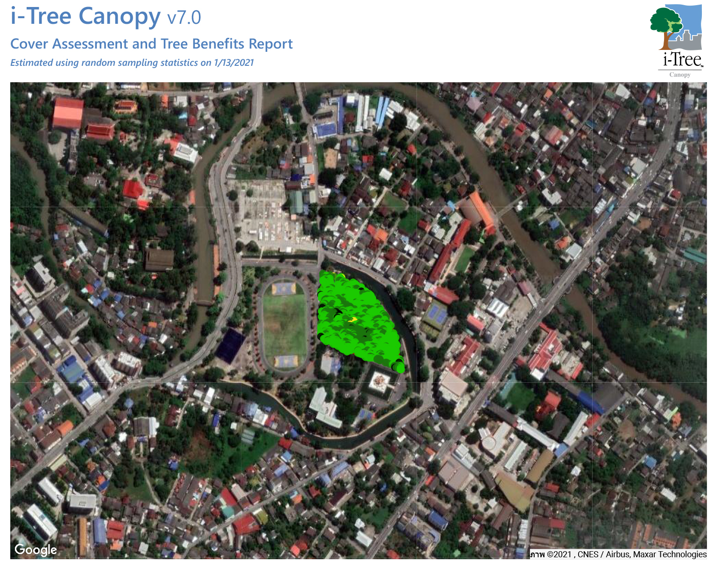
Task: Click the i-Tree Canopy tree logo
Action: (x=676, y=29)
